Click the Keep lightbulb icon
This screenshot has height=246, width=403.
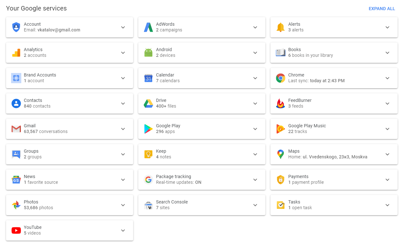[148, 154]
